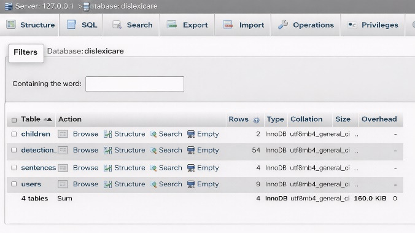Click the Structure tab table icon

point(11,25)
